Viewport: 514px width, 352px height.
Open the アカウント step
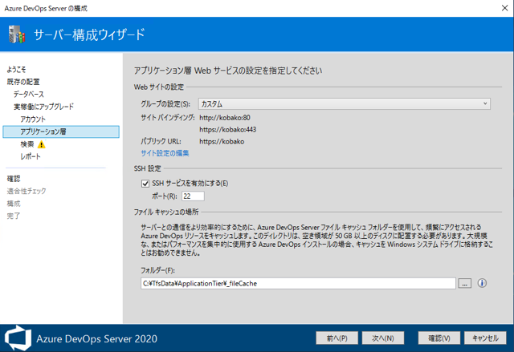(x=33, y=119)
